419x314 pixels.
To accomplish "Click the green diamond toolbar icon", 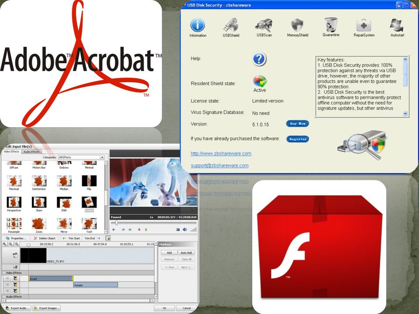I will [108, 238].
